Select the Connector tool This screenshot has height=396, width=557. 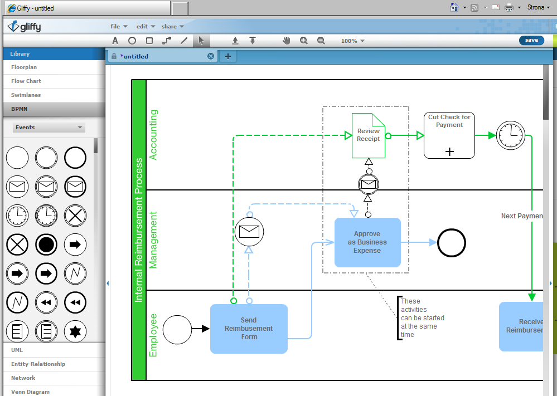(167, 41)
